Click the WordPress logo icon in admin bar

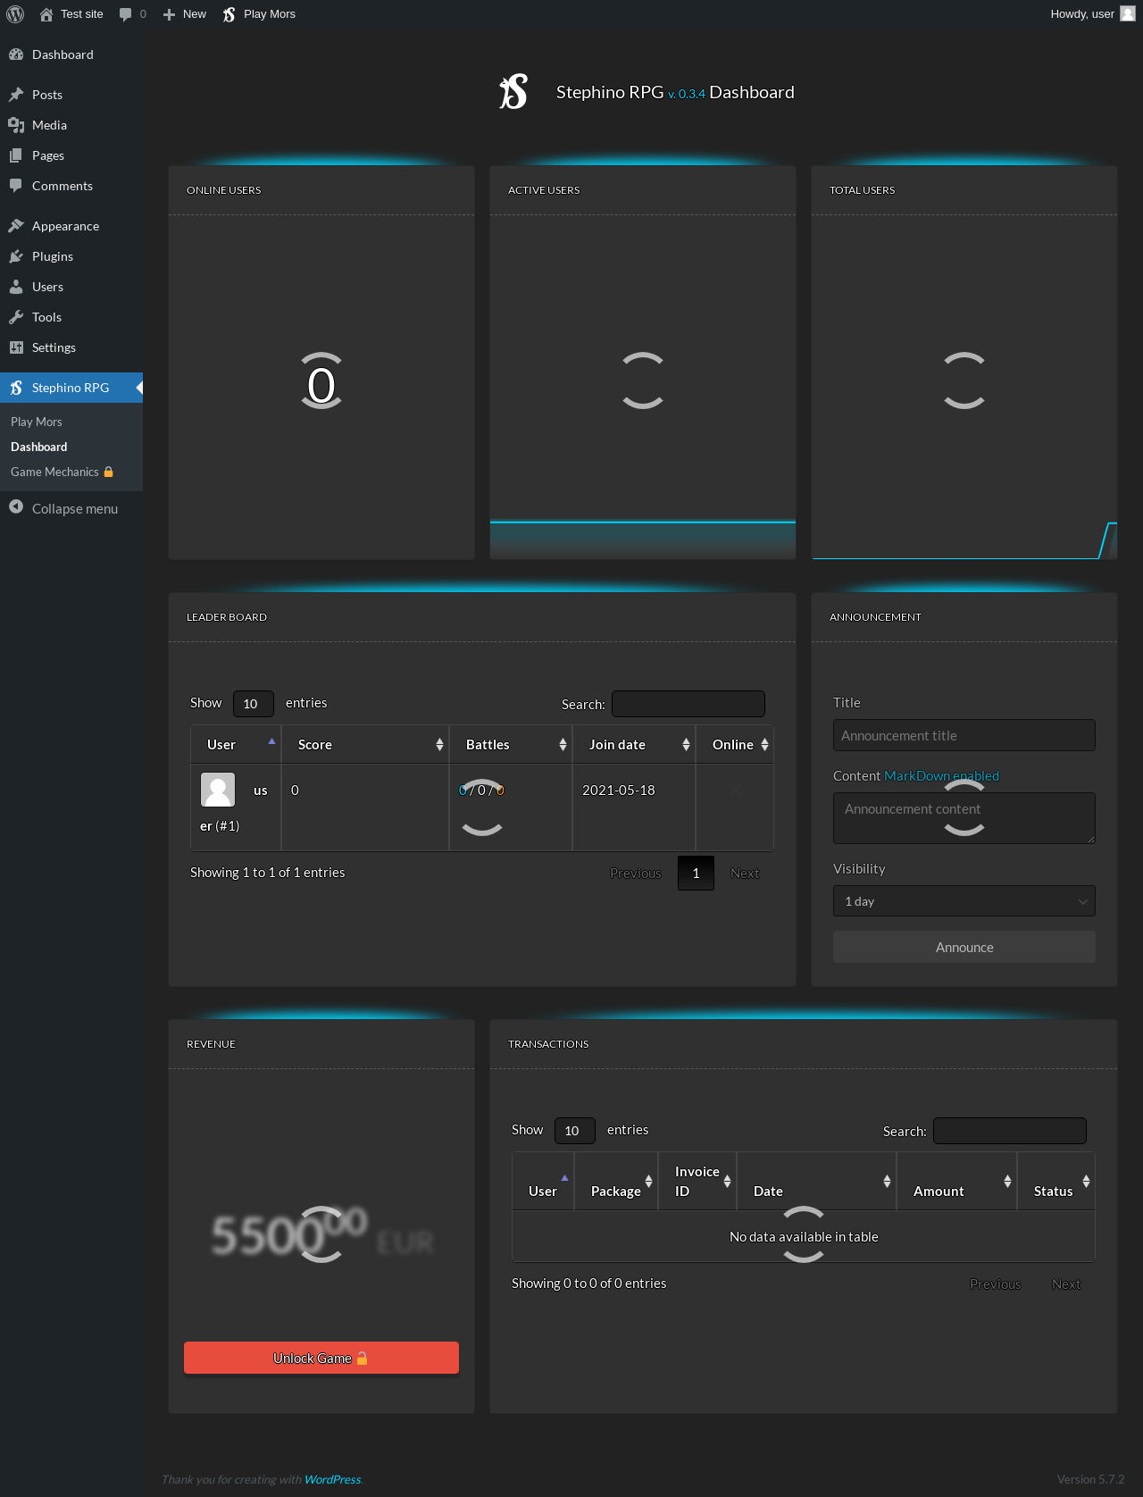point(15,14)
